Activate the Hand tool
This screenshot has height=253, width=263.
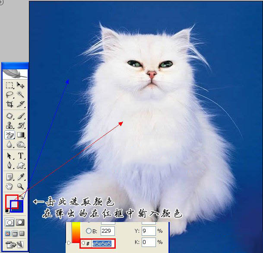click(10, 186)
